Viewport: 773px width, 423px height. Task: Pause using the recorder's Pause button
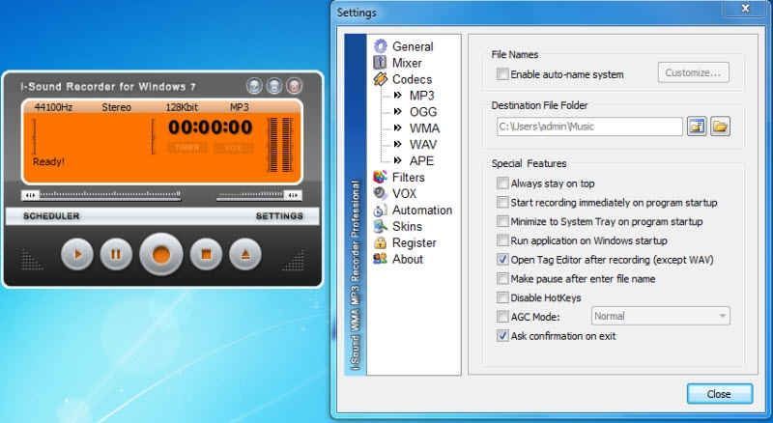click(116, 254)
